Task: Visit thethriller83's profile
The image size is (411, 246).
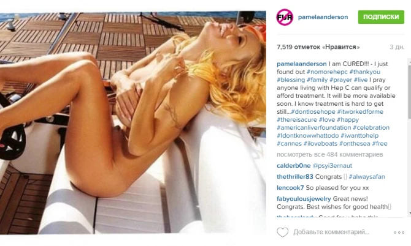Action: [x=295, y=177]
